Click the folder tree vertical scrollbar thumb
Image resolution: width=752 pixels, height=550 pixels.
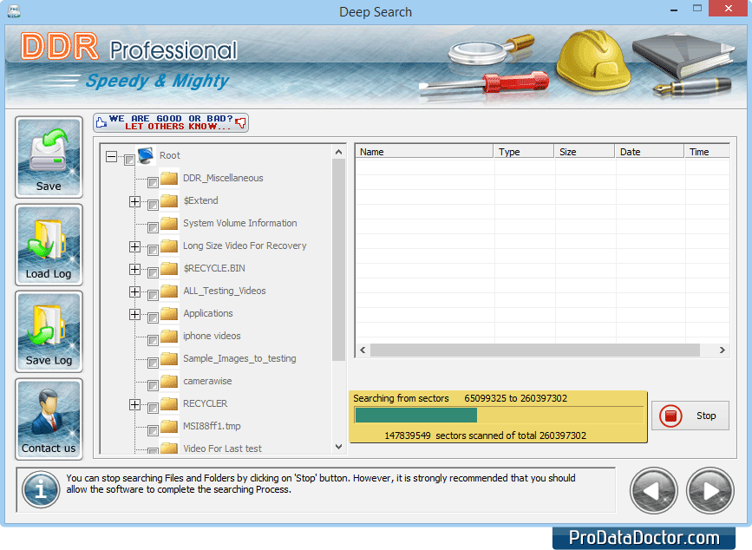(338, 259)
